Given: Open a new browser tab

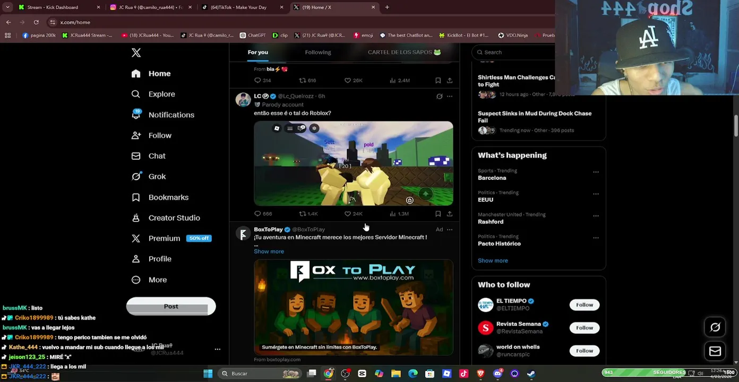Looking at the screenshot, I should pyautogui.click(x=387, y=7).
